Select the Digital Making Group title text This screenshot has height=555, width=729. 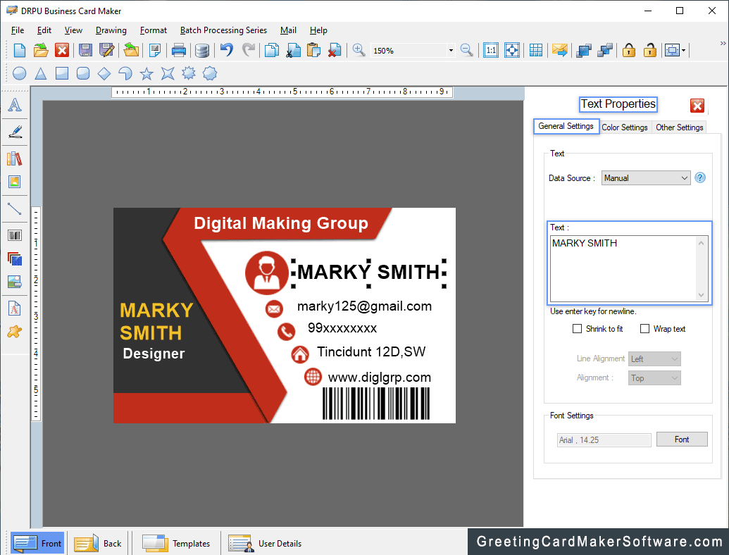pos(281,223)
